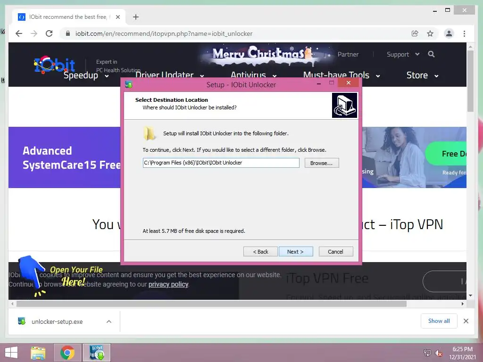Open Chrome profile avatar menu
The width and height of the screenshot is (483, 362).
point(449,33)
